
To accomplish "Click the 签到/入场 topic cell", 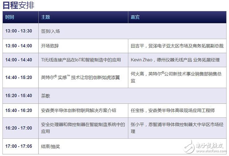I will (50, 31).
